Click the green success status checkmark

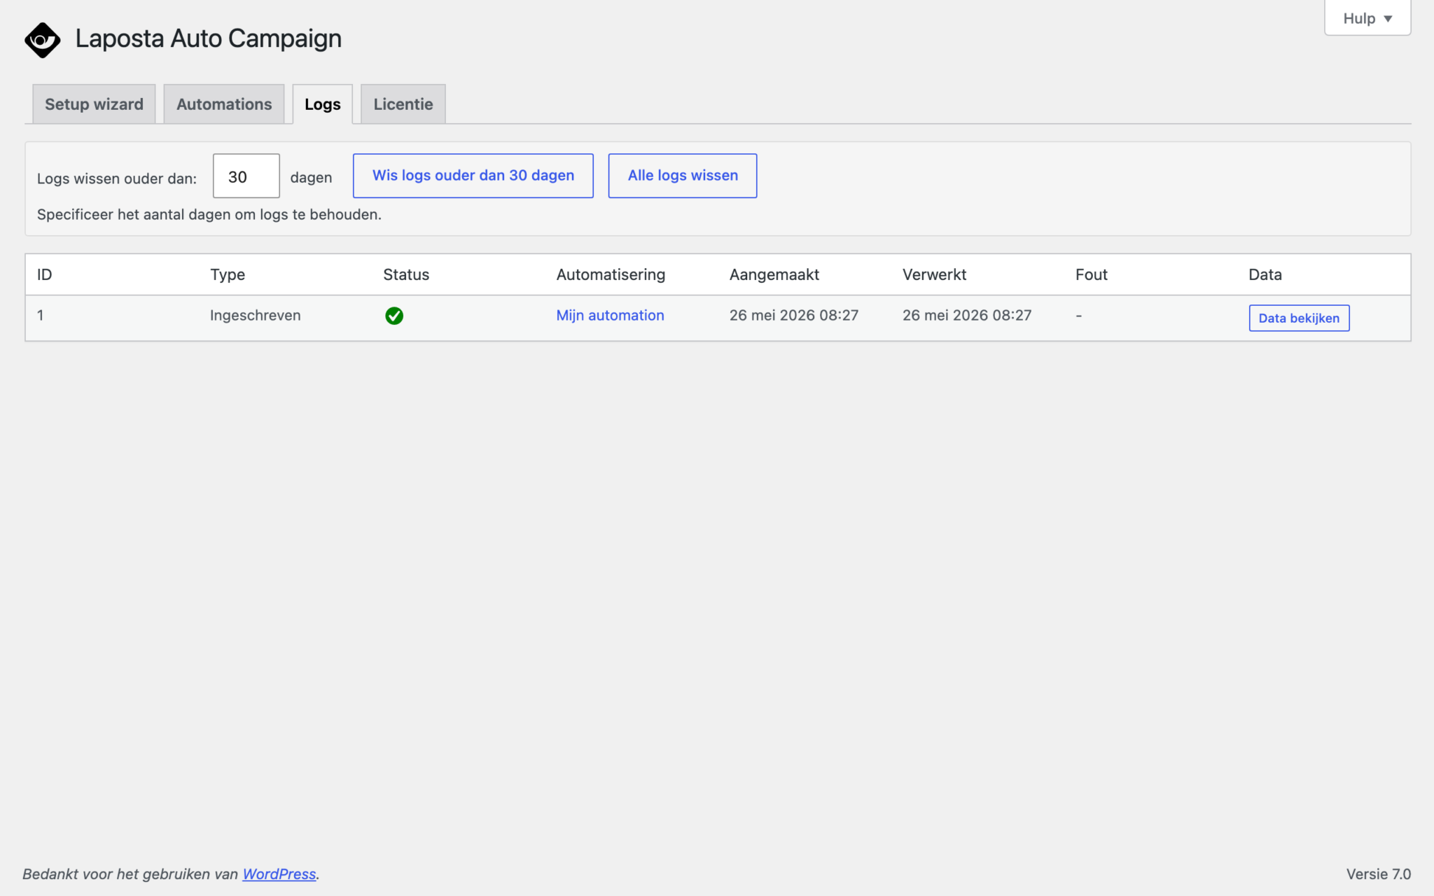click(394, 316)
